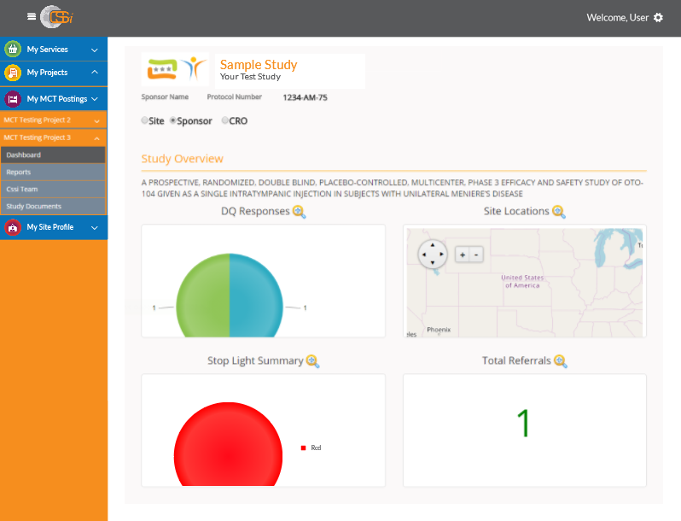
Task: Open the Stop Light Summary magnifier icon
Action: pos(312,361)
